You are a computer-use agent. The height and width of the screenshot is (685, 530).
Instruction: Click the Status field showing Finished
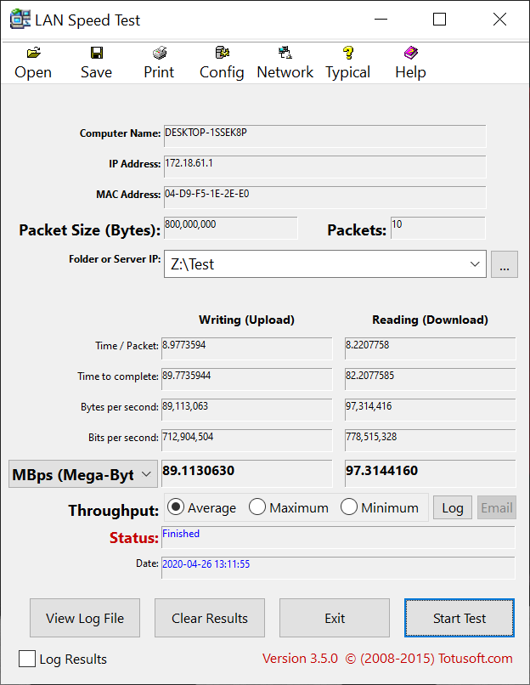[x=338, y=537]
